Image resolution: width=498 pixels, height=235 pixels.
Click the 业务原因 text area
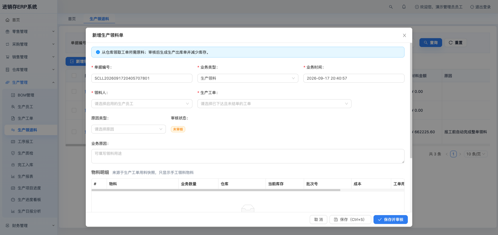(x=248, y=156)
